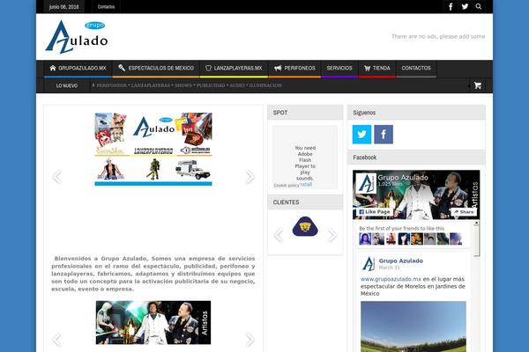Click the Like Page button
The height and width of the screenshot is (352, 529).
coord(375,212)
